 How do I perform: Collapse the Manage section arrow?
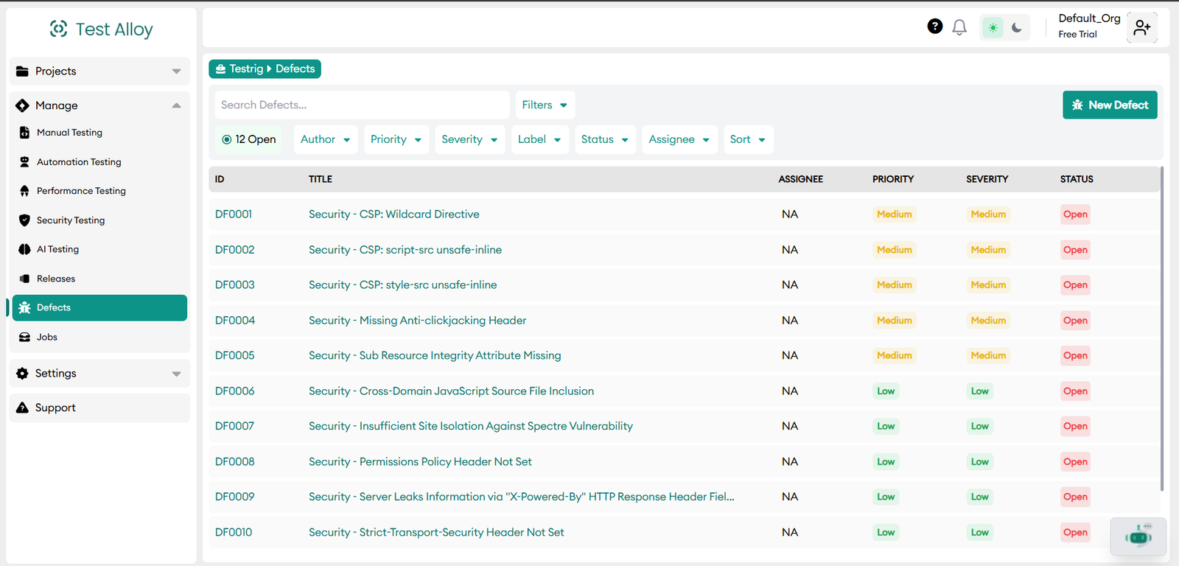click(x=176, y=105)
